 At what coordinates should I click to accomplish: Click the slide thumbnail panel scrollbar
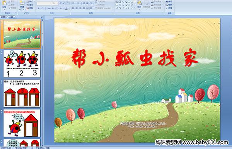[x=43, y=82]
